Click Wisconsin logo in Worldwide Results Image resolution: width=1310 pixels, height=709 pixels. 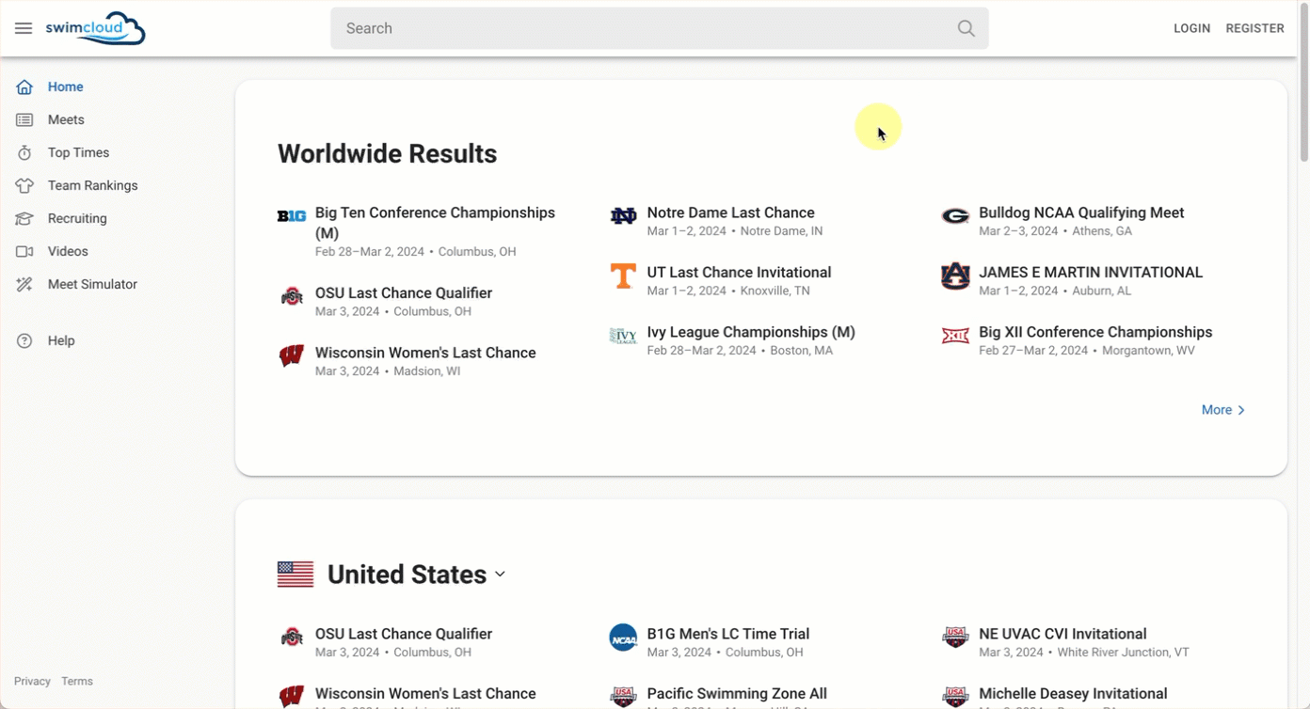coord(292,356)
